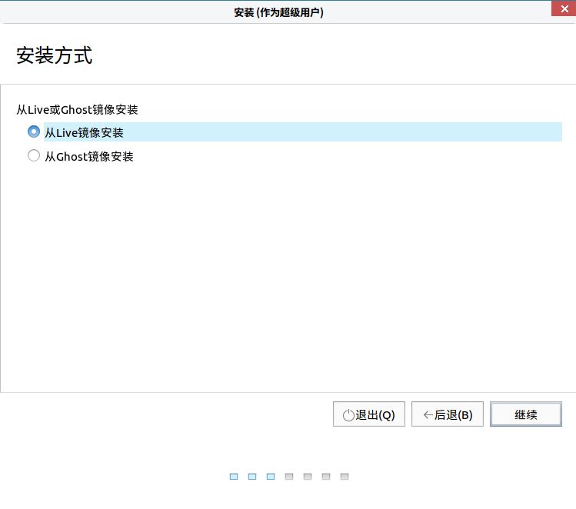Click the fourth gray progress step indicator

point(289,476)
